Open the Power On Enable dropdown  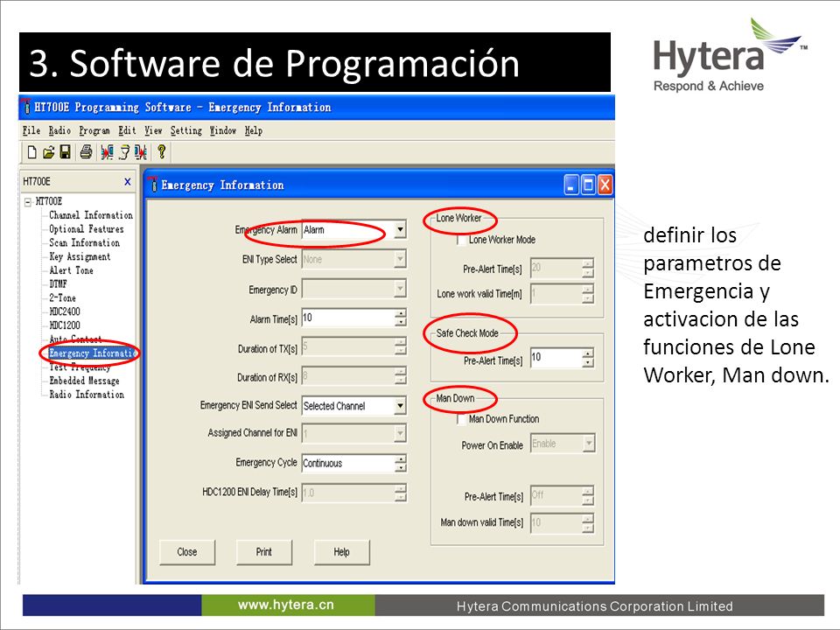[x=589, y=444]
